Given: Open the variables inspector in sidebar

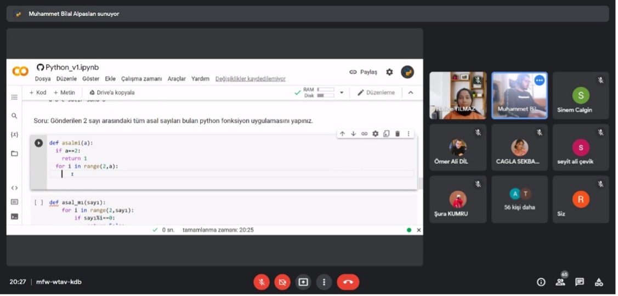Looking at the screenshot, I should pos(15,135).
